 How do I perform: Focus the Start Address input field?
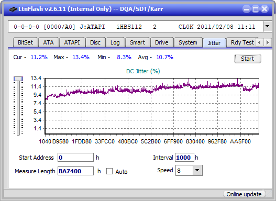pyautogui.click(x=75, y=158)
